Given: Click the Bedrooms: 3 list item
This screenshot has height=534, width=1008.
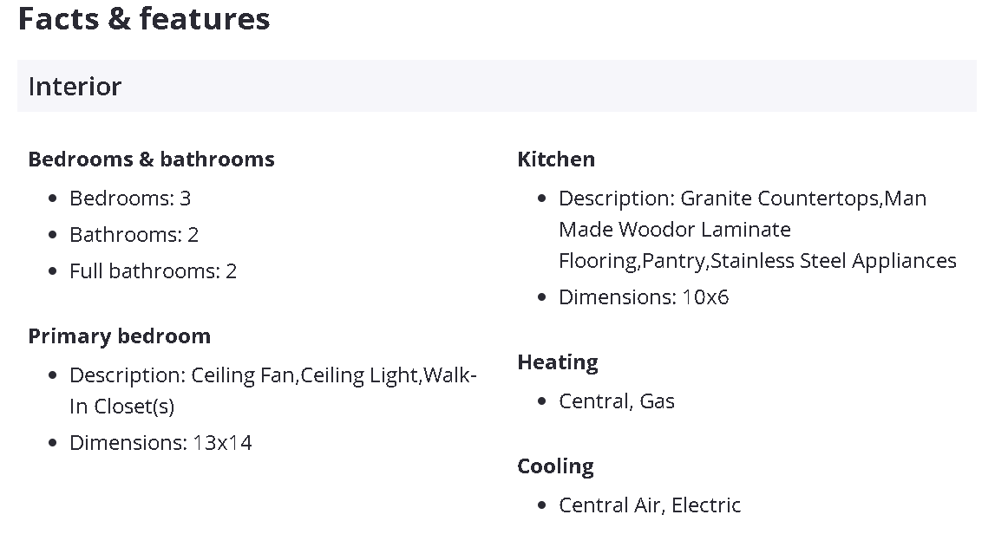Looking at the screenshot, I should point(130,199).
